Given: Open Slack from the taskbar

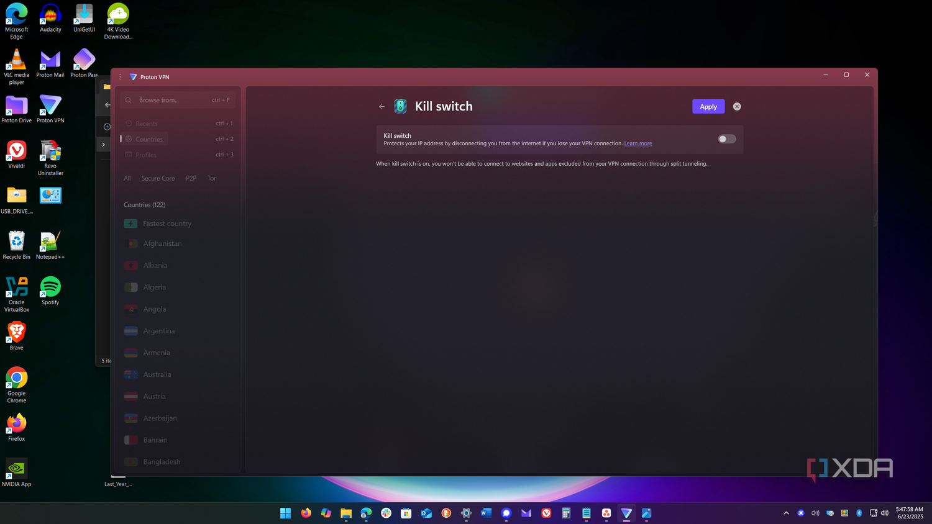Looking at the screenshot, I should [386, 513].
